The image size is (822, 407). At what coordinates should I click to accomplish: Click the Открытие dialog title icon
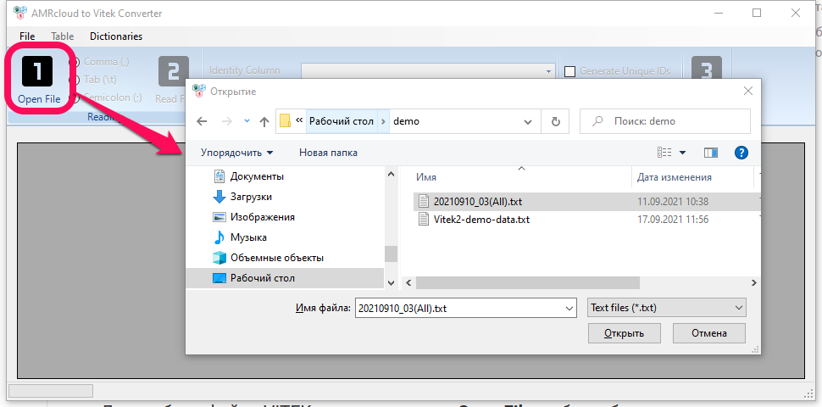199,91
